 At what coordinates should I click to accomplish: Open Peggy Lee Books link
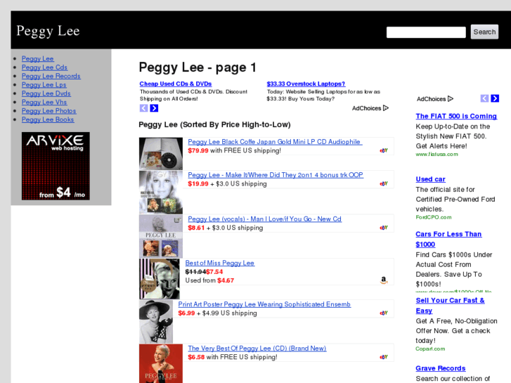point(48,119)
